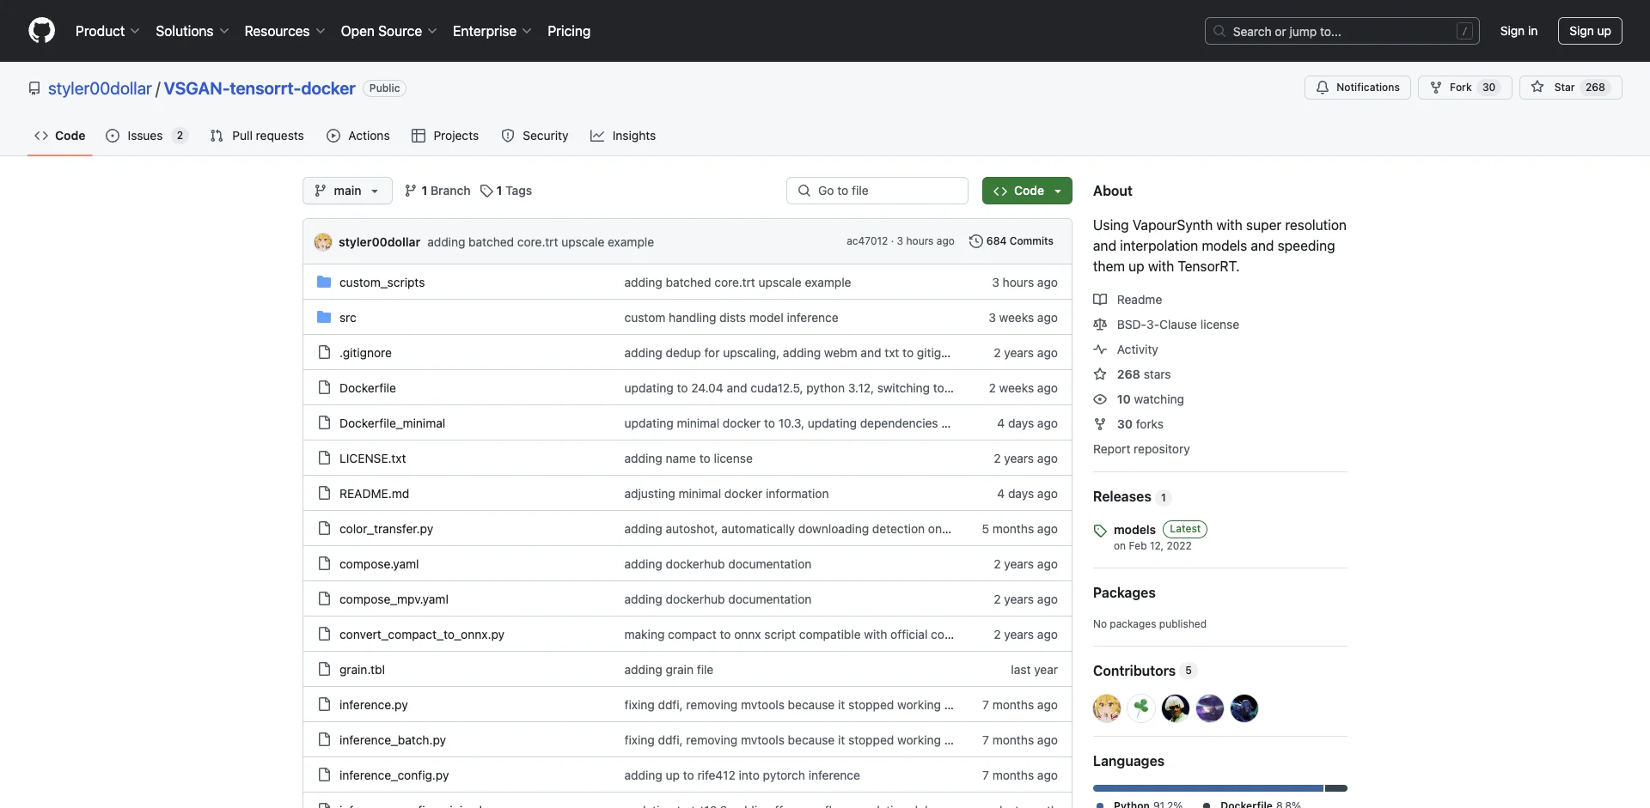Click the Star icon
This screenshot has height=808, width=1650.
pyautogui.click(x=1537, y=88)
